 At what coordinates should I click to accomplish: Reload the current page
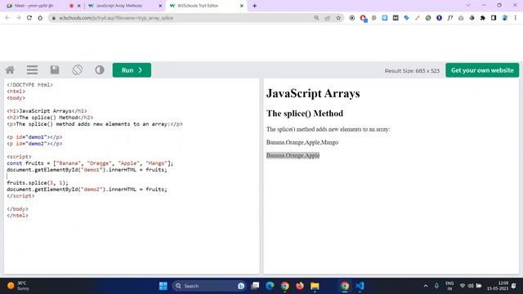point(29,18)
